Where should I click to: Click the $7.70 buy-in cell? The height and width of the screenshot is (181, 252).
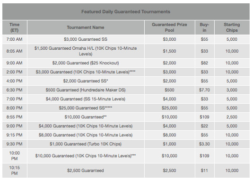pos(204,90)
